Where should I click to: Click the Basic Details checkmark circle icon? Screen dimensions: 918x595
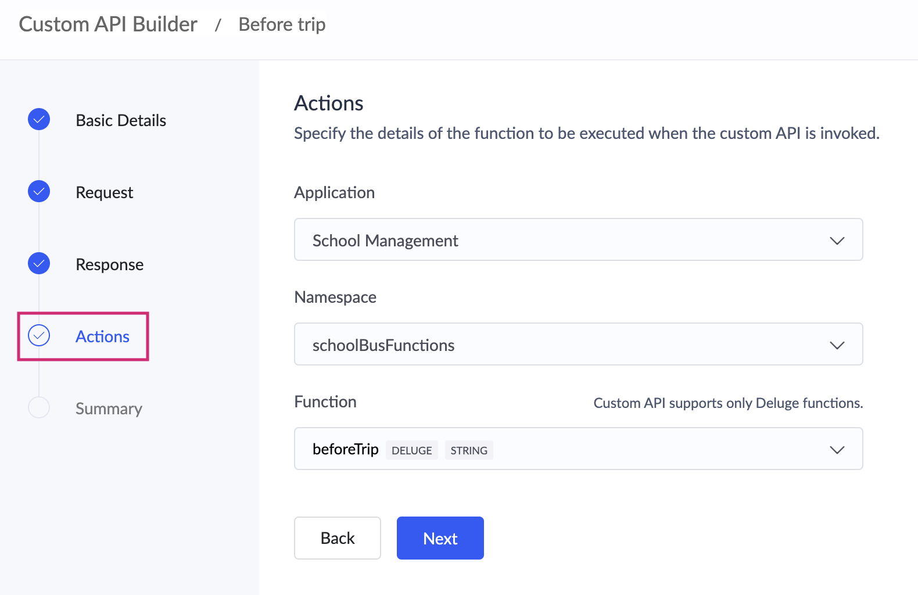(39, 119)
